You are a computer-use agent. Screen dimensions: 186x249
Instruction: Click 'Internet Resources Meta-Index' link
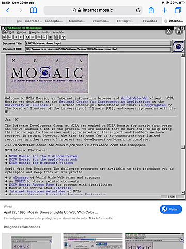click(x=37, y=191)
